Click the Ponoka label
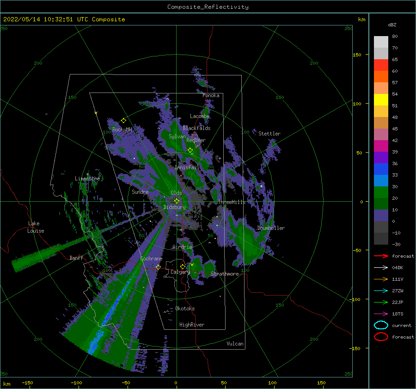 pyautogui.click(x=211, y=95)
